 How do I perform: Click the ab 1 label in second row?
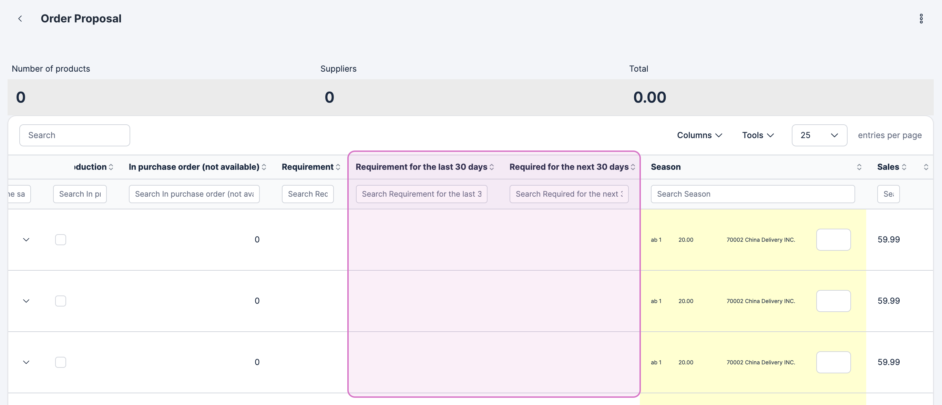(x=656, y=301)
